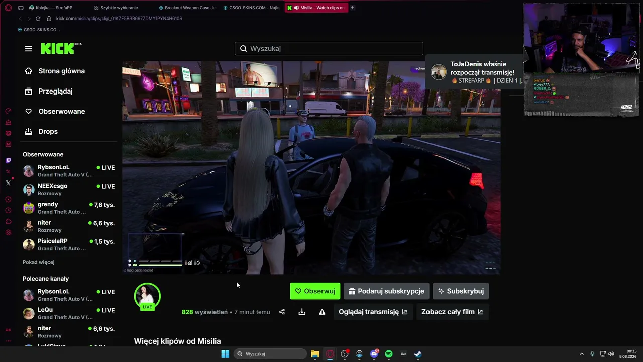The image size is (643, 362).
Task: Click the Opera menu logo
Action: [x=8, y=8]
